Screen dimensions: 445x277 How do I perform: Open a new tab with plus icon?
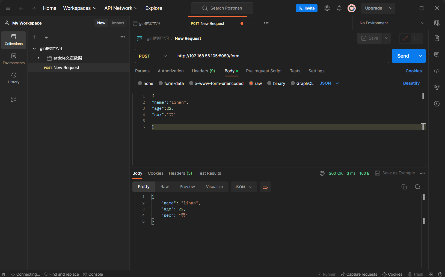254,23
